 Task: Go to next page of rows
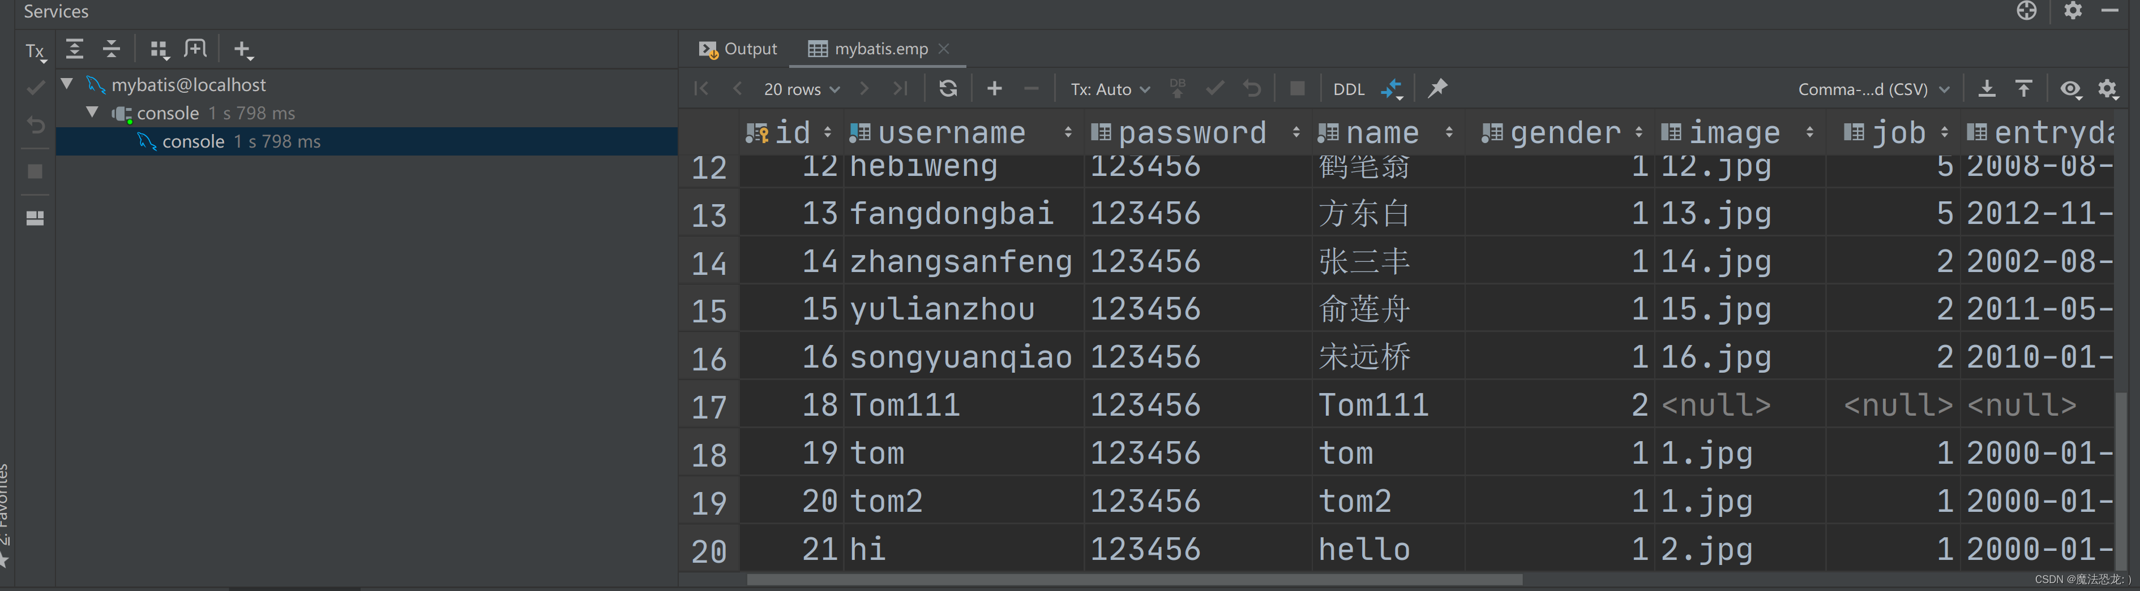(864, 88)
